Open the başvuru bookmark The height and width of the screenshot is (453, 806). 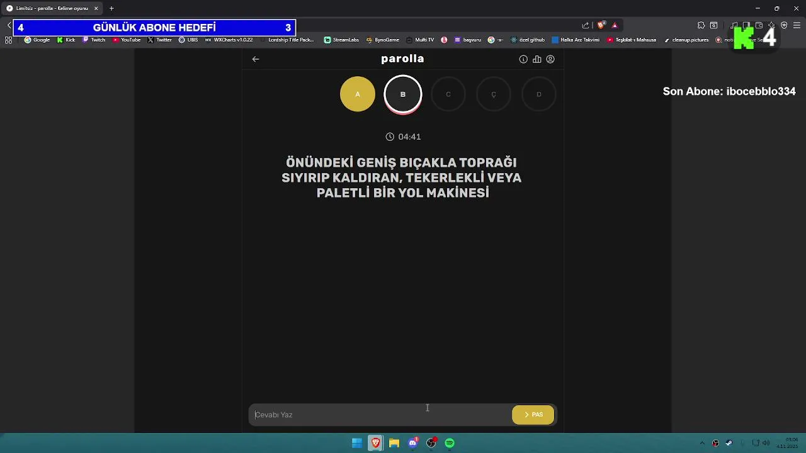click(468, 40)
